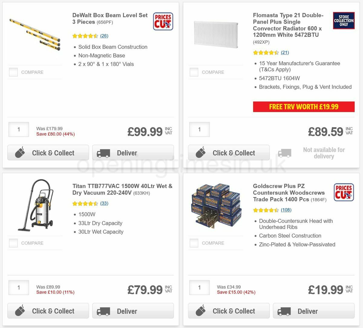The width and height of the screenshot is (363, 328).
Task: Enable COMPARE for Flomasta radiator
Action: tap(194, 72)
